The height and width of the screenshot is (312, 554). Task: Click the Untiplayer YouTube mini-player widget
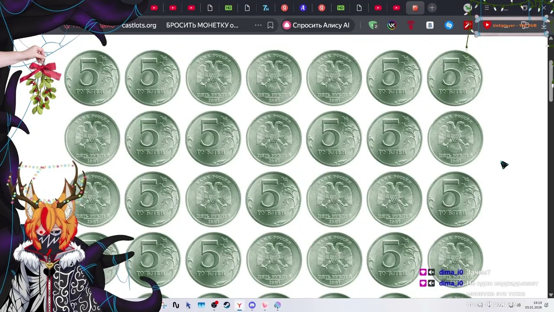point(510,25)
